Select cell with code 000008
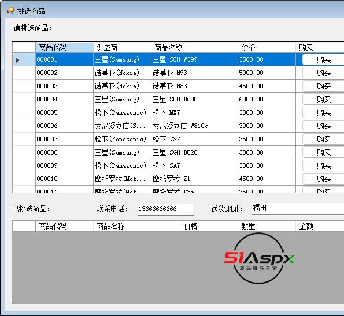This screenshot has width=344, height=316. click(x=65, y=152)
